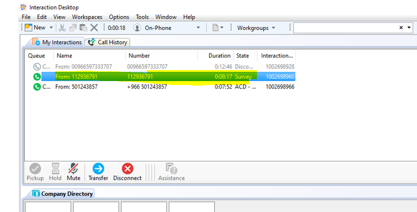
Task: Click the red Disconnect icon
Action: pyautogui.click(x=128, y=168)
